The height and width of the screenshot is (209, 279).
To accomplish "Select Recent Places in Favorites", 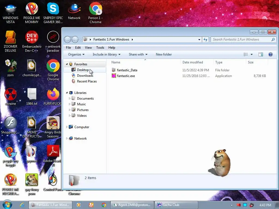I will 87,81.
